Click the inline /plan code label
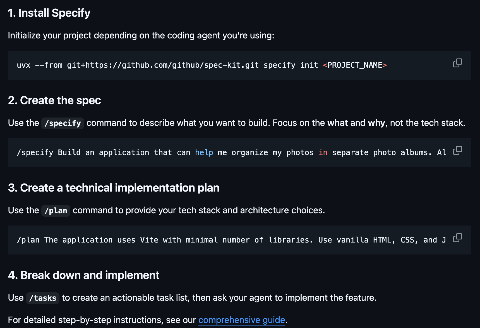The width and height of the screenshot is (480, 328). pos(56,210)
